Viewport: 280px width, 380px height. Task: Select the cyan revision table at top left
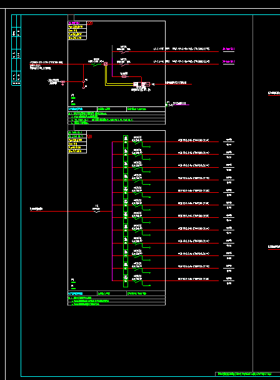point(16,50)
